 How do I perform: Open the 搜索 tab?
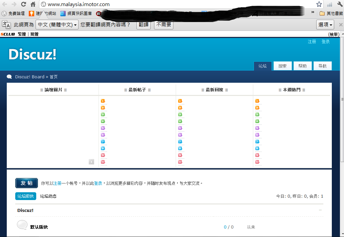[x=283, y=66]
